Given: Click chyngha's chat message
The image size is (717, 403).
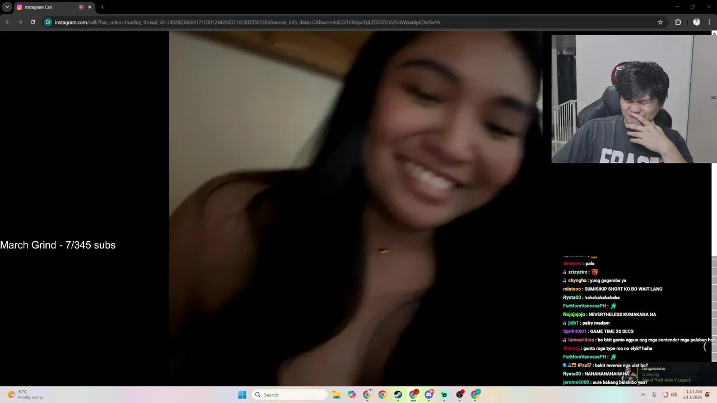Looking at the screenshot, I should click(x=594, y=280).
